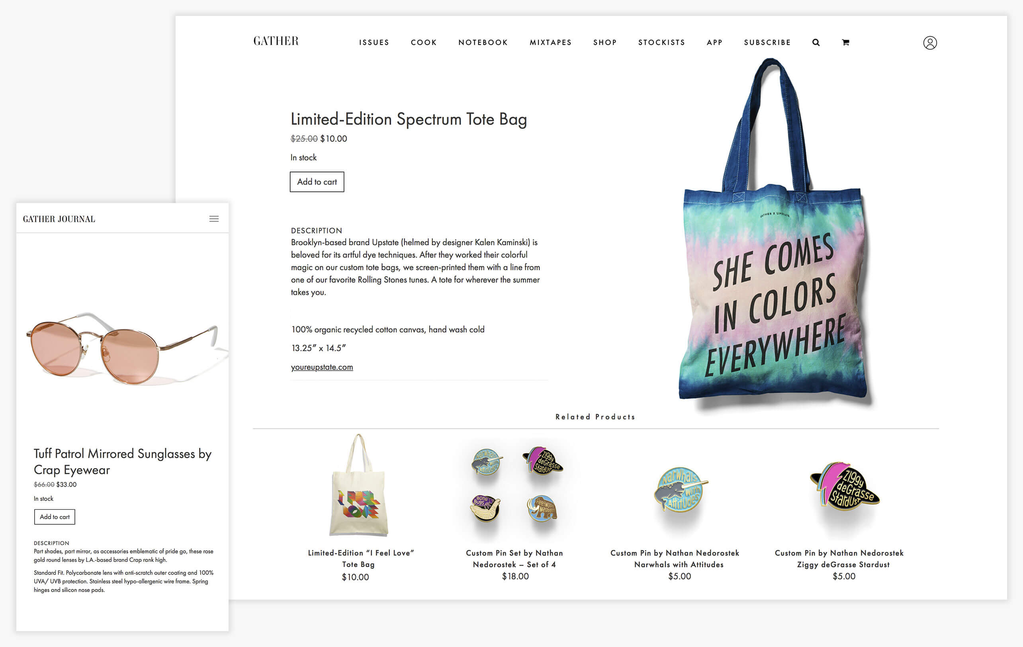The image size is (1023, 647).
Task: Open the ISSUES section
Action: coord(374,42)
